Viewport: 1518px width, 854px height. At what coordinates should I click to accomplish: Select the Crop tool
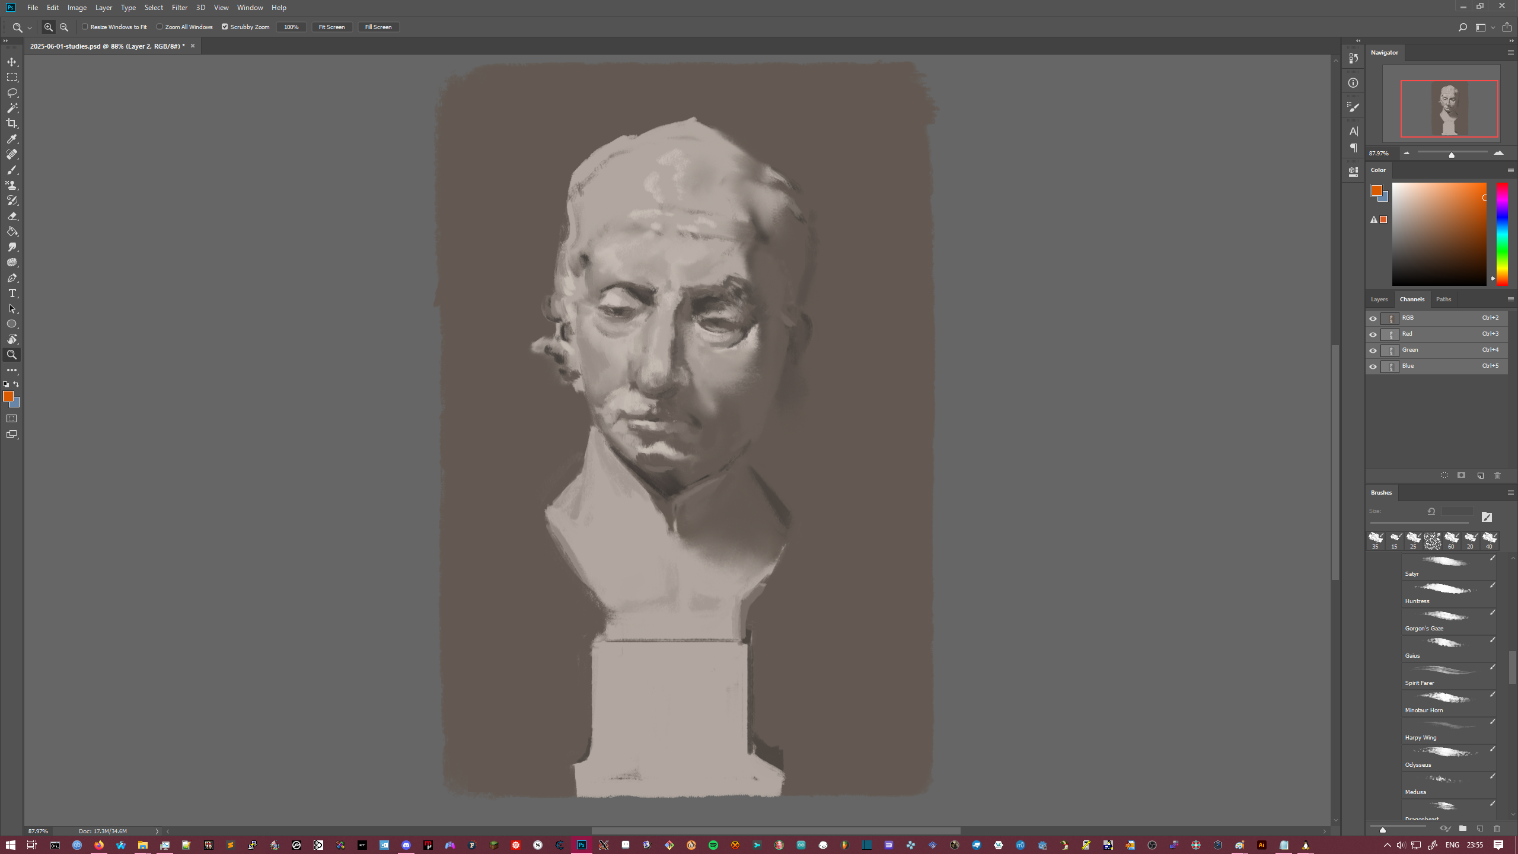point(12,123)
